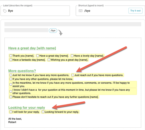The image size is (145, 130).
Task: Check the Thank you [name] option
Action: click(11, 56)
